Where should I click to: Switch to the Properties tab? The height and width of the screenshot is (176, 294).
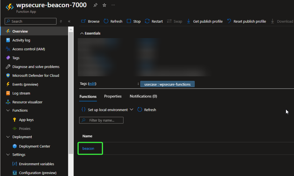(x=113, y=96)
